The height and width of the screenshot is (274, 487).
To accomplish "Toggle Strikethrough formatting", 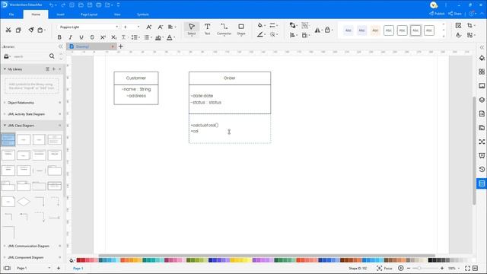I will (92, 37).
